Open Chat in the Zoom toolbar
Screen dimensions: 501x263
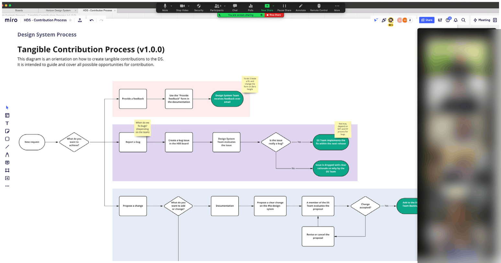coord(235,7)
